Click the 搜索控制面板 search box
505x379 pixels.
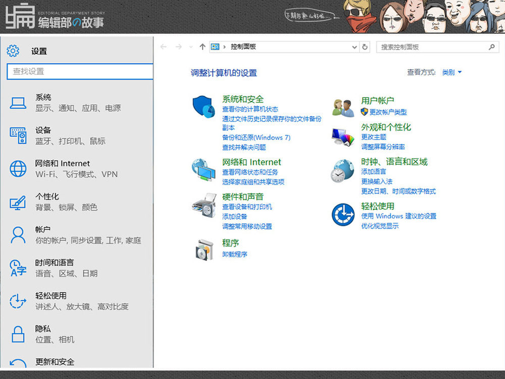(437, 47)
